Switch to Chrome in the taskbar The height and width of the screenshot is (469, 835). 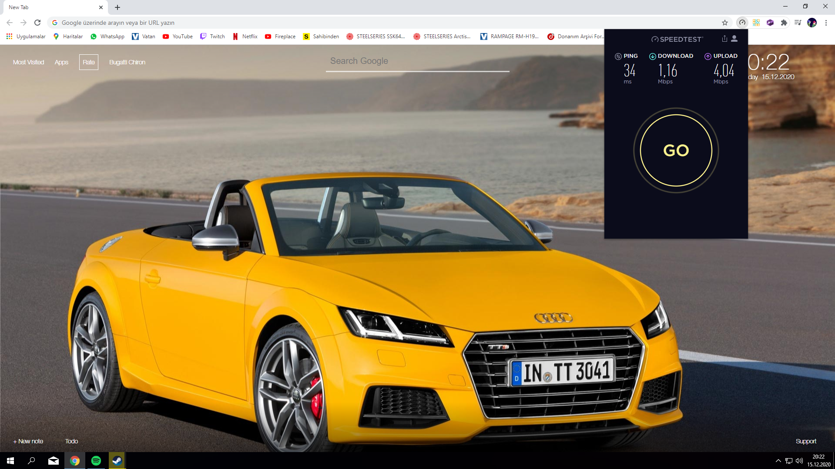coord(75,461)
